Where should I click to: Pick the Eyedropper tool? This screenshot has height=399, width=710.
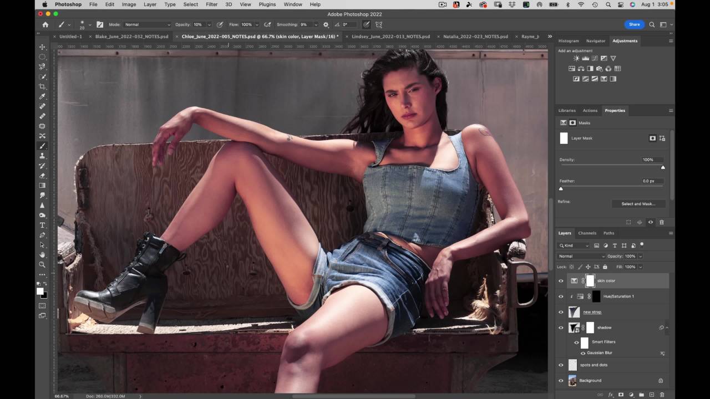tap(42, 96)
